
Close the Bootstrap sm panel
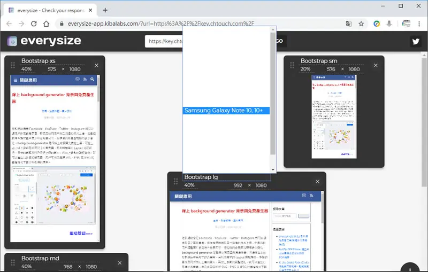point(376,65)
